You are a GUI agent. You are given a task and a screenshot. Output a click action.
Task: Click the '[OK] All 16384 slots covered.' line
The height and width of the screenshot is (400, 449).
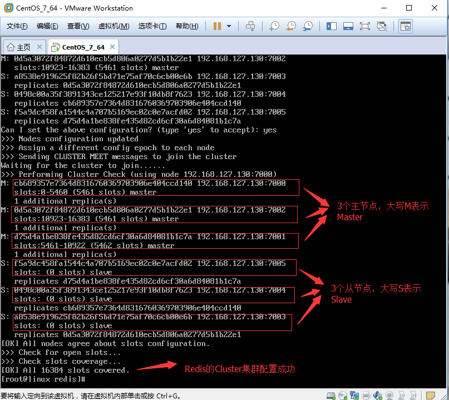(65, 370)
